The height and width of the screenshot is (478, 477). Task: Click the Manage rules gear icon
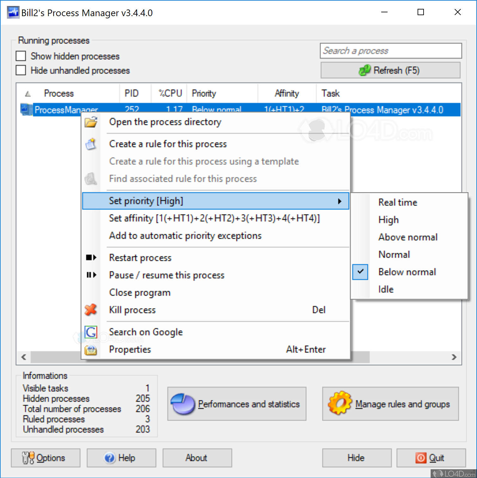(340, 404)
